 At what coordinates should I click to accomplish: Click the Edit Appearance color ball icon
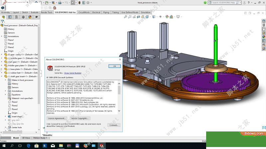coord(167,17)
